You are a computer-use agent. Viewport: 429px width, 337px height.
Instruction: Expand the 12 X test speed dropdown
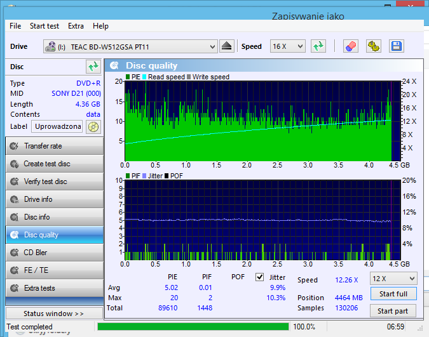tap(393, 279)
